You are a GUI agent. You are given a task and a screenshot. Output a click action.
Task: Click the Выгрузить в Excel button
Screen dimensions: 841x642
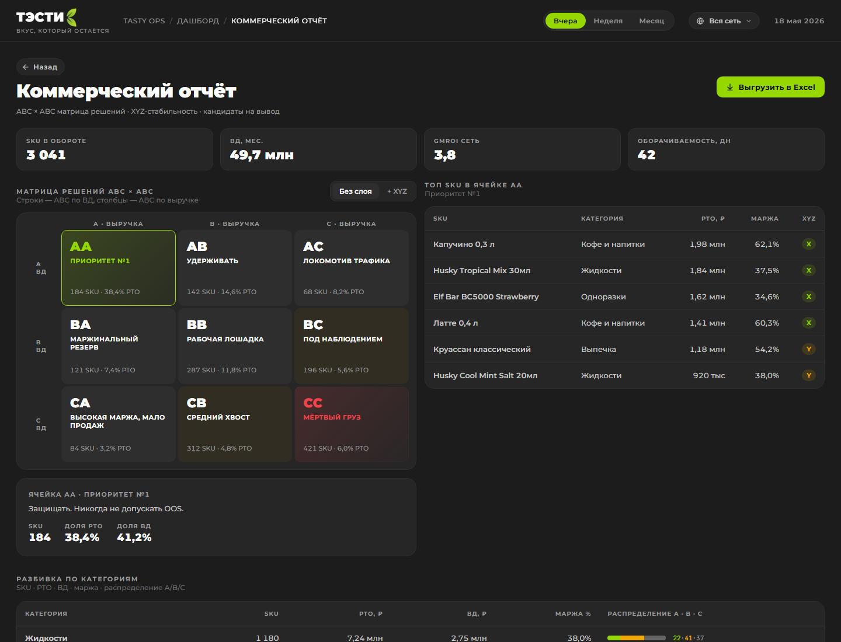pyautogui.click(x=770, y=87)
